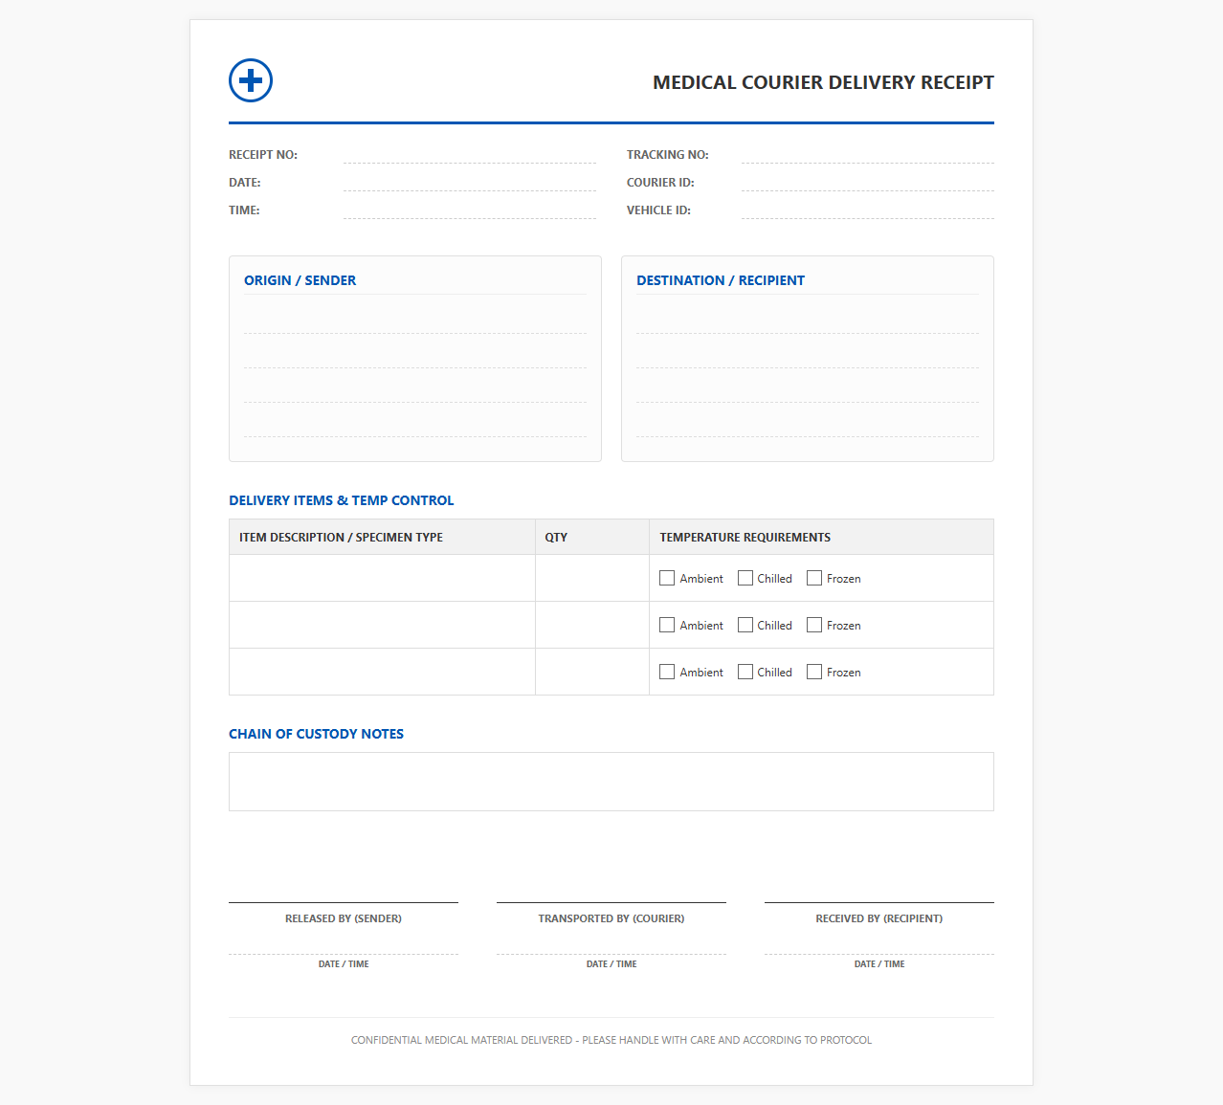Check Frozen in the first item row
This screenshot has height=1105, width=1223.
pos(814,578)
